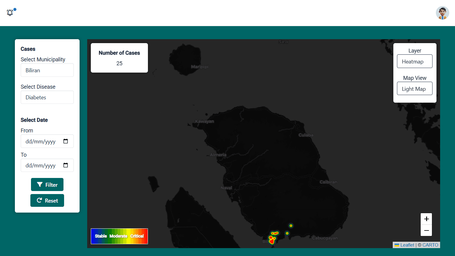Click the 'Cases' panel heading
This screenshot has width=455, height=256.
(x=28, y=49)
